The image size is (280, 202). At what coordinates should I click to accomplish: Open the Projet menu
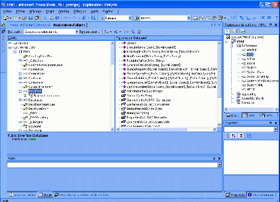coord(50,12)
